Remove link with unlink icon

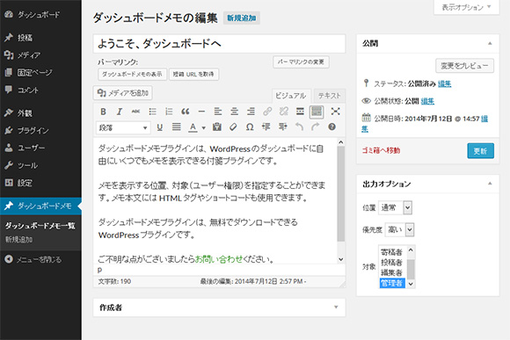pos(284,112)
